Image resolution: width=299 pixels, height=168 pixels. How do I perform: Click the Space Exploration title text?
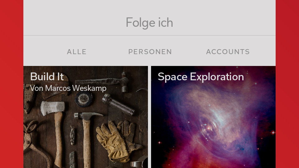tap(201, 77)
